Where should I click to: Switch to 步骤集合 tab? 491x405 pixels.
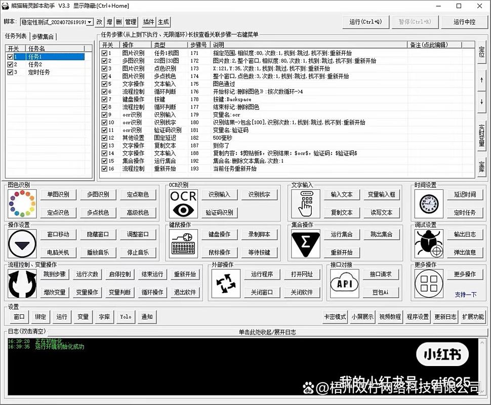click(x=43, y=36)
